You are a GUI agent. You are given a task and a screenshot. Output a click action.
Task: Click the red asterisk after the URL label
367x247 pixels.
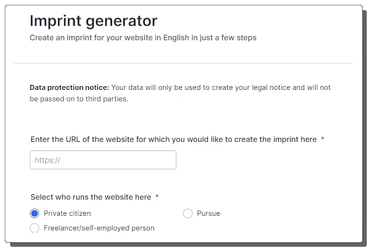(x=322, y=139)
